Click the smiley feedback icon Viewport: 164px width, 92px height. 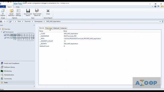pyautogui.click(x=162, y=6)
